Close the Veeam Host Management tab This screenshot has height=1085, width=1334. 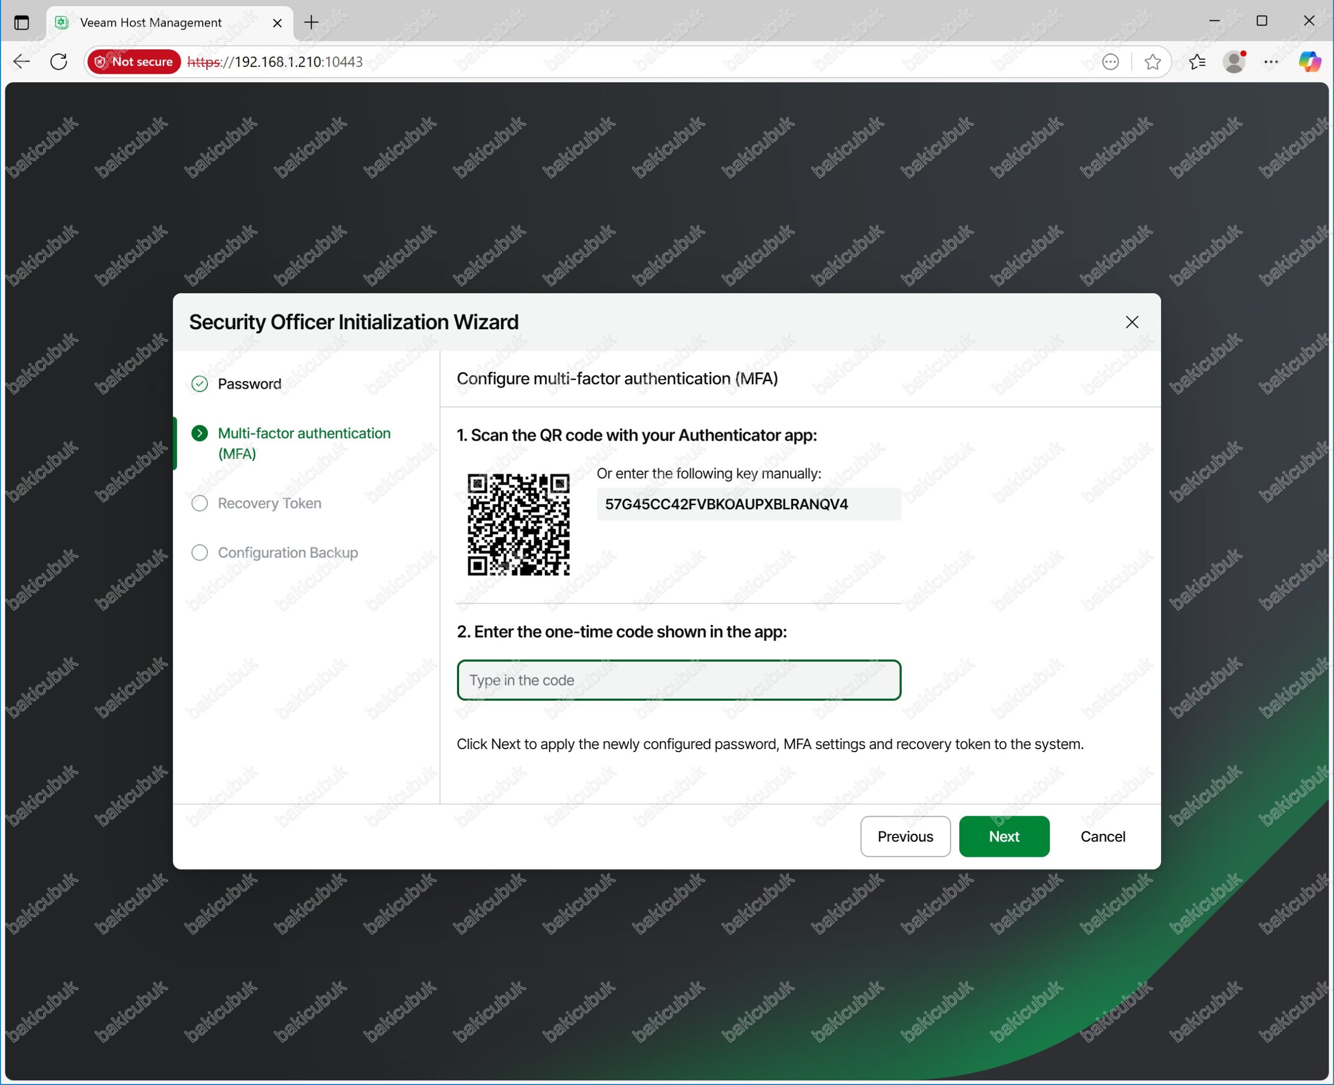point(278,22)
